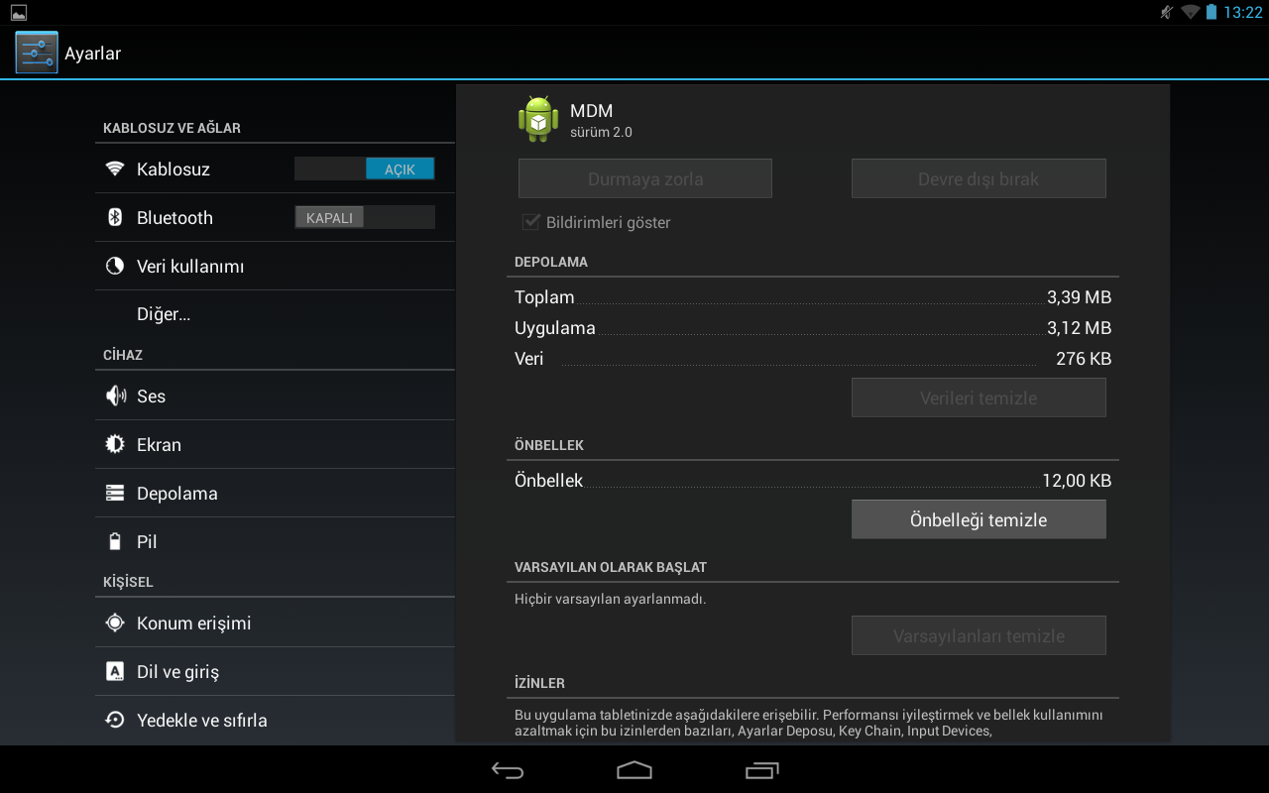
Task: Tap the Bluetooth symbol icon
Action: pyautogui.click(x=115, y=217)
